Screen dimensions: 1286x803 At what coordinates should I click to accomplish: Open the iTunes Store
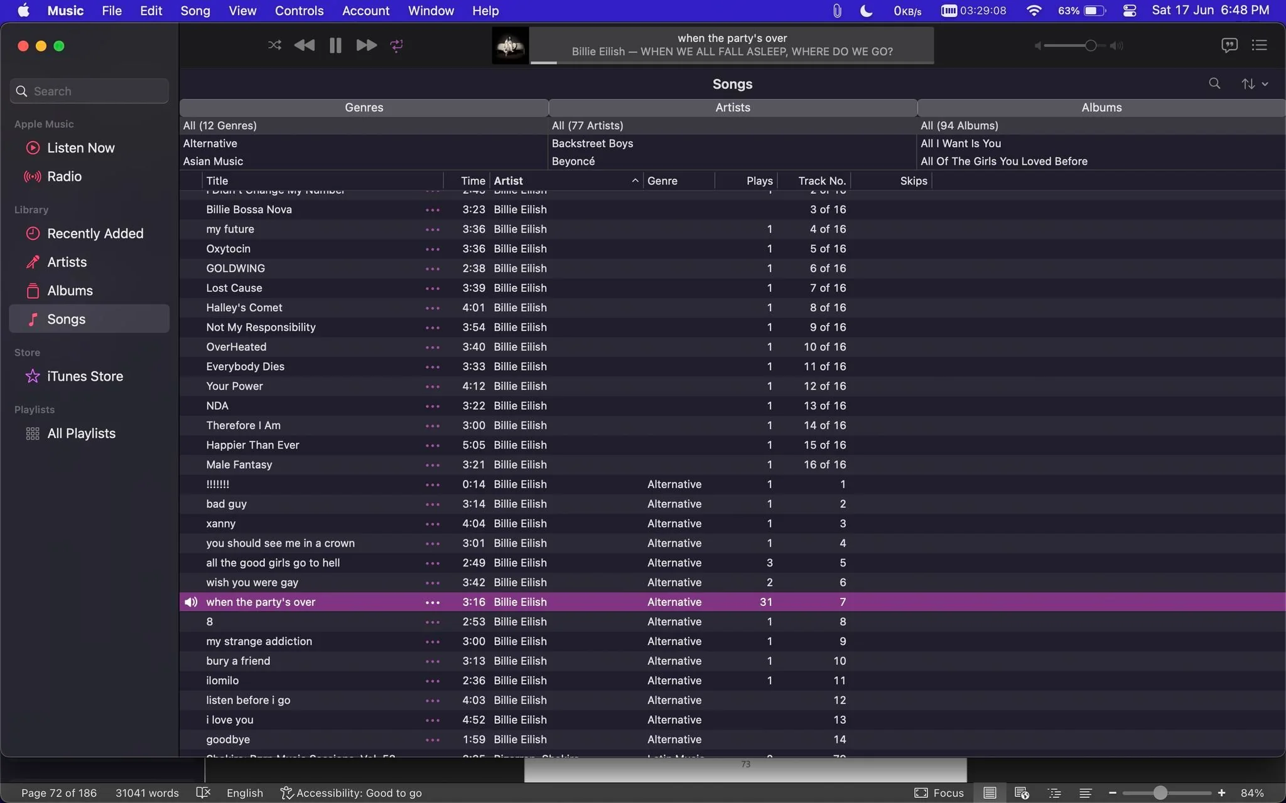(x=89, y=376)
